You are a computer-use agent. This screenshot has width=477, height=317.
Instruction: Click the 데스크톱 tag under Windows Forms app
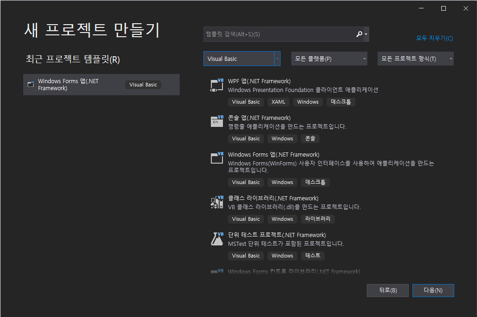[315, 182]
